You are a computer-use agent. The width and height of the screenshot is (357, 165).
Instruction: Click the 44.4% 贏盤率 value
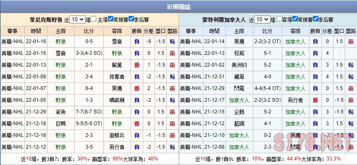(x=294, y=159)
